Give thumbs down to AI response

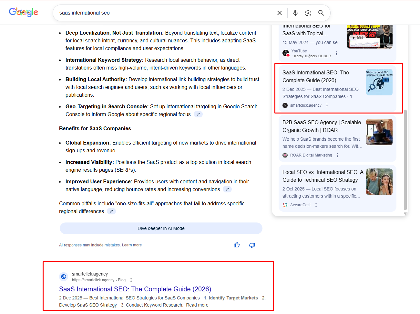click(x=252, y=245)
